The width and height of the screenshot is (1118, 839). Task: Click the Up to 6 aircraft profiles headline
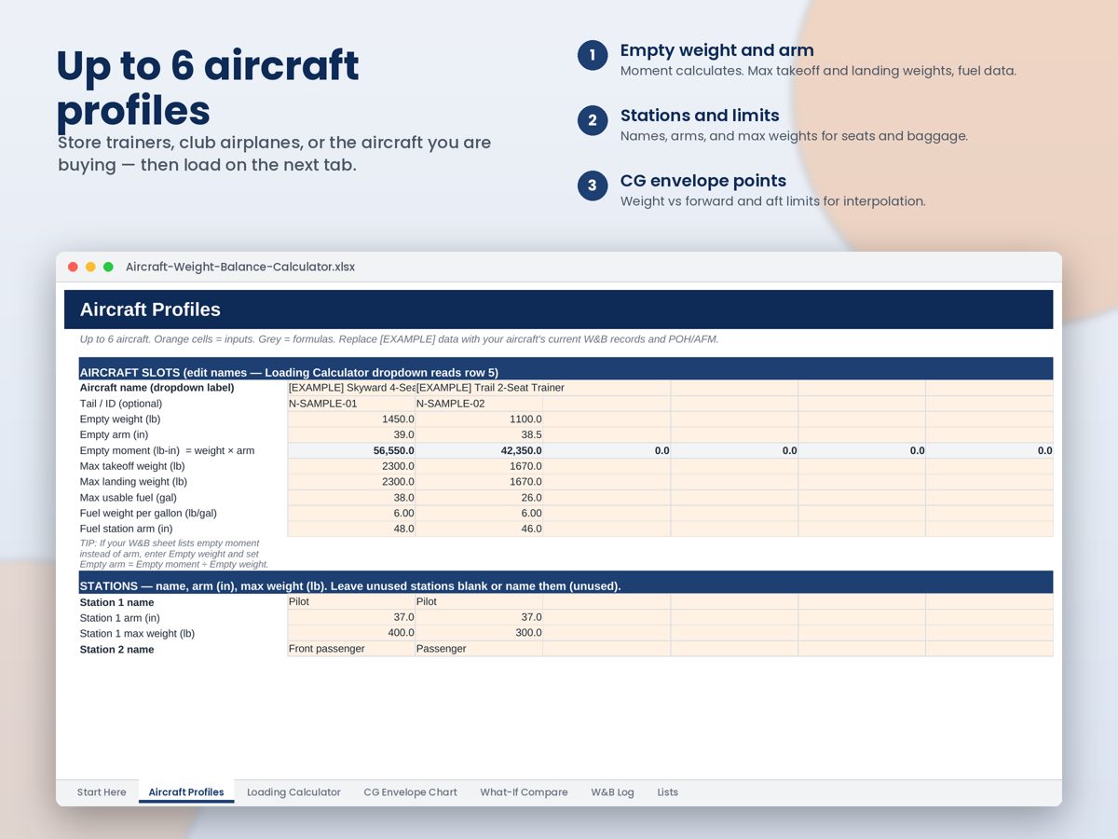[x=208, y=88]
